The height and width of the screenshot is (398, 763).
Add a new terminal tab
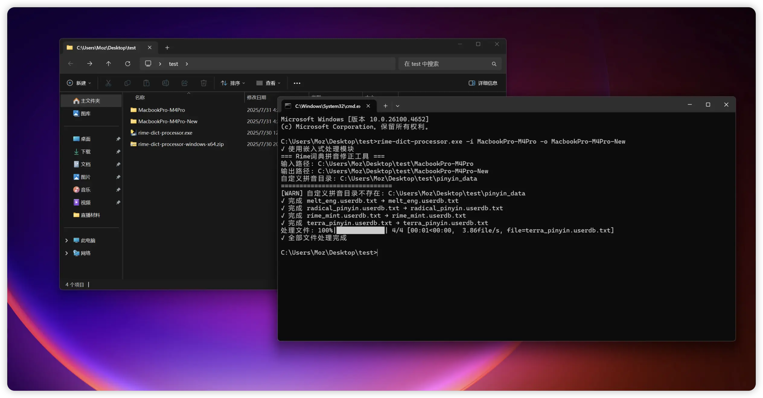[385, 106]
